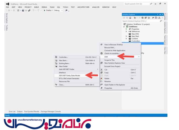
Task: Click the Show All Files icon
Action: point(149,18)
